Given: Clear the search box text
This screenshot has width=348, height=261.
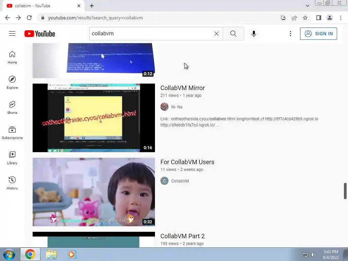Looking at the screenshot, I should click(x=216, y=34).
